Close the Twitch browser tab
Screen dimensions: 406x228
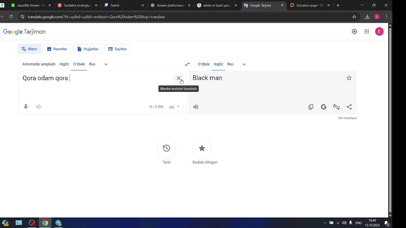pos(143,5)
